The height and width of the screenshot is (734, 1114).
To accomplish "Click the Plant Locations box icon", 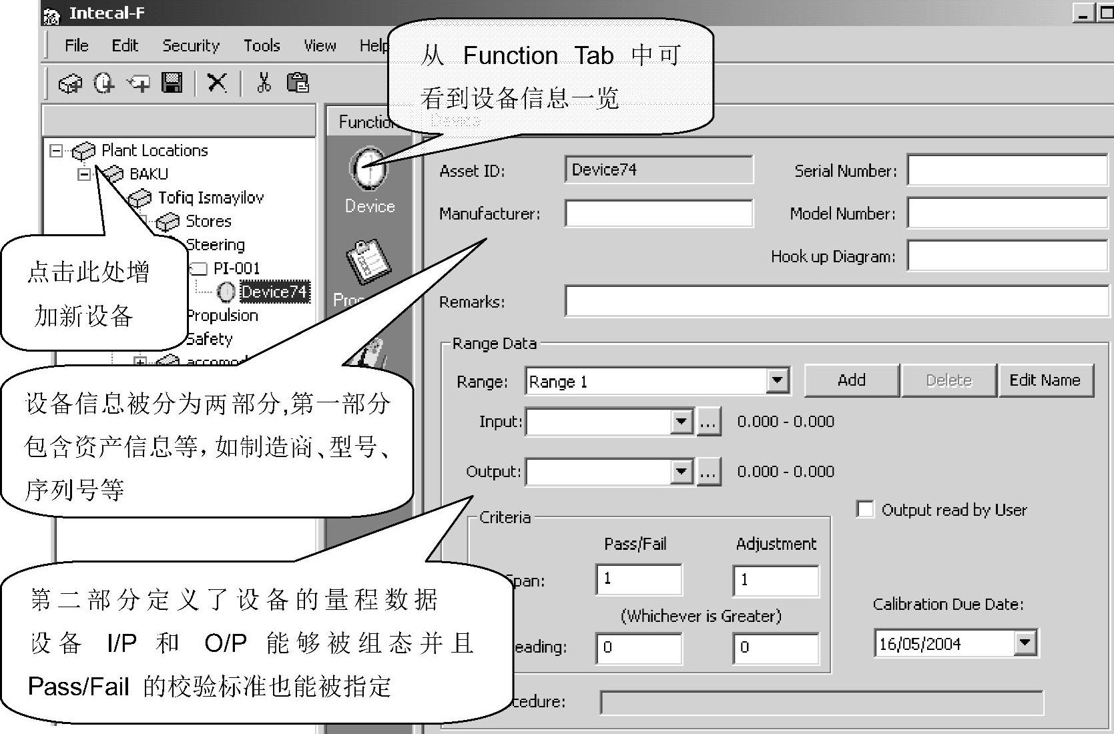I will pyautogui.click(x=83, y=151).
